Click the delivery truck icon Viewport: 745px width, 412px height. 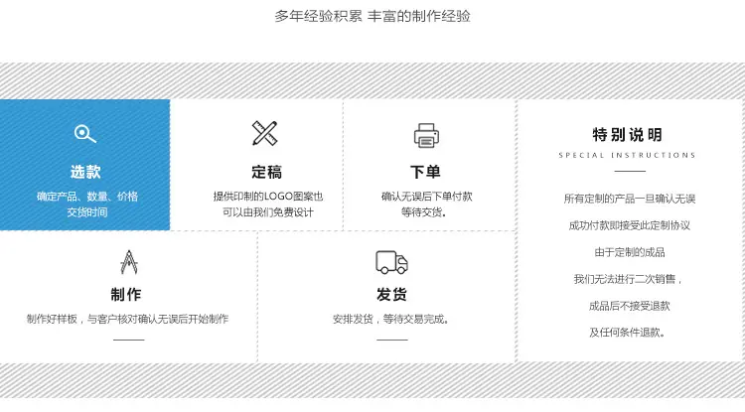point(392,262)
